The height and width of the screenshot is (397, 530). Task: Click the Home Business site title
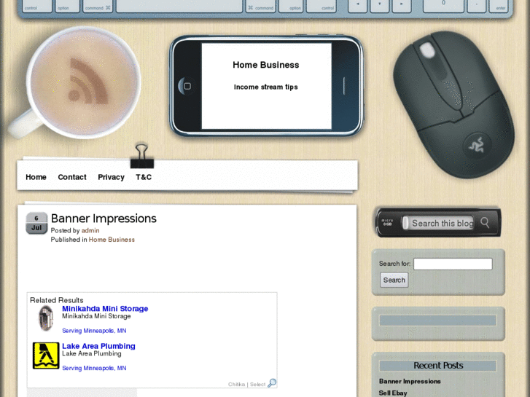pyautogui.click(x=265, y=65)
